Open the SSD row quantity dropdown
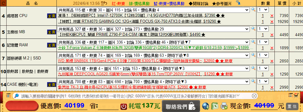 point(263,55)
